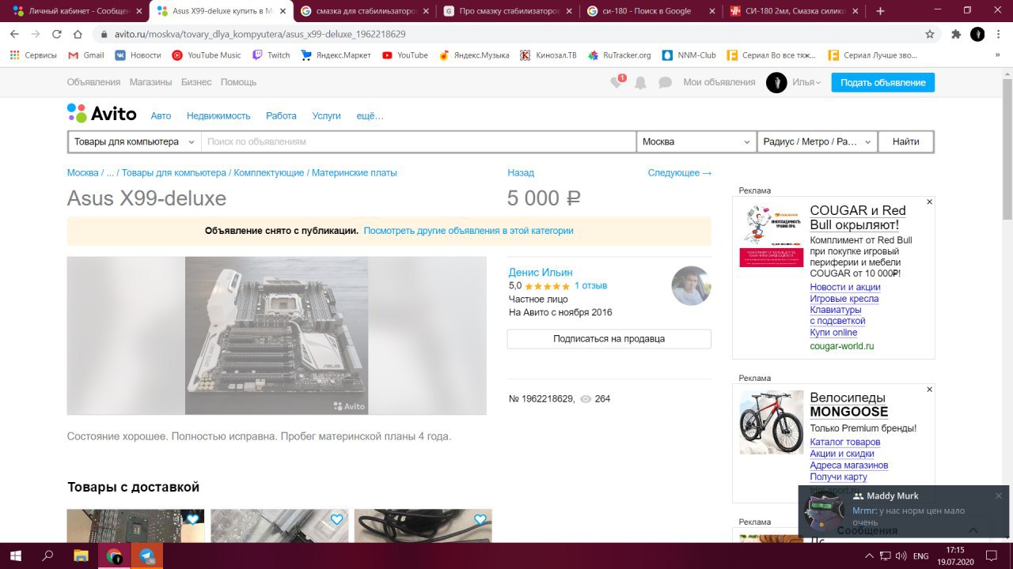Viewport: 1013px width, 569px height.
Task: Open Услуги category
Action: [x=326, y=115]
